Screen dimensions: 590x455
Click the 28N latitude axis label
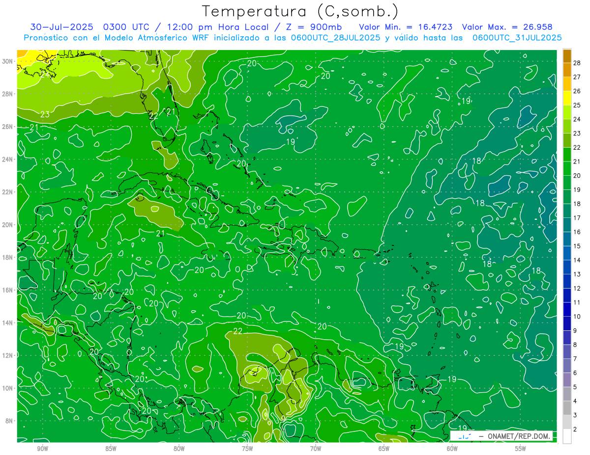coord(7,94)
